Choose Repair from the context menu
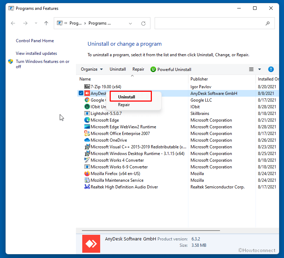Viewport: 284px width, 258px height. click(124, 105)
